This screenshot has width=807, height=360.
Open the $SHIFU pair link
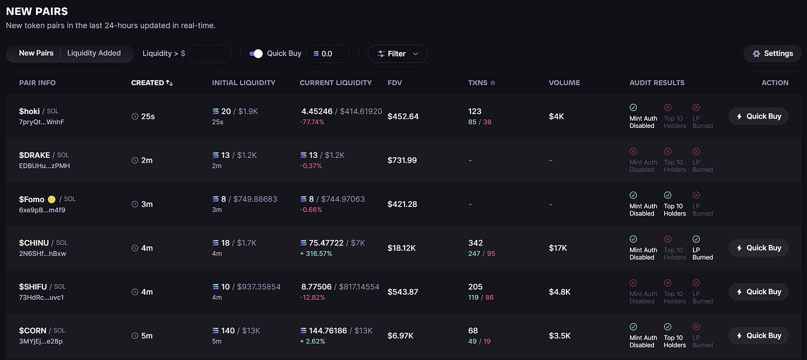[33, 287]
